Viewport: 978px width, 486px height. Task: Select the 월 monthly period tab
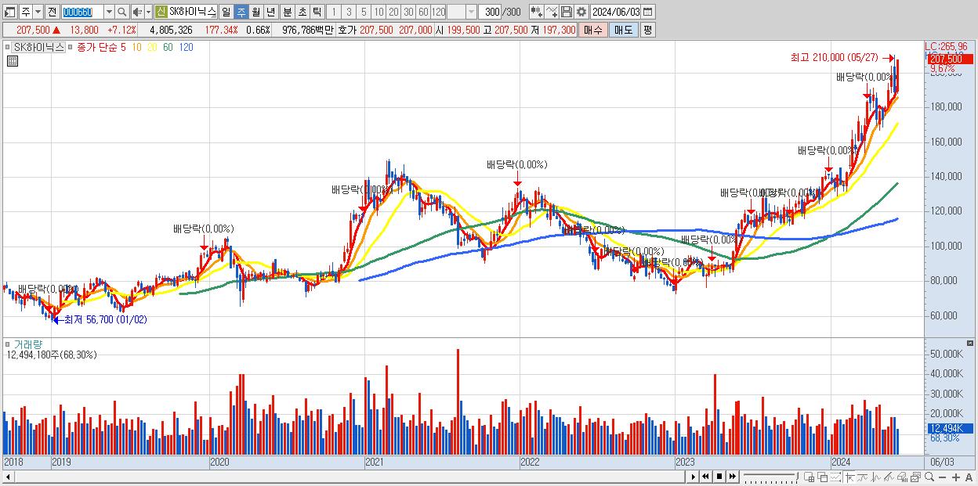pos(255,12)
